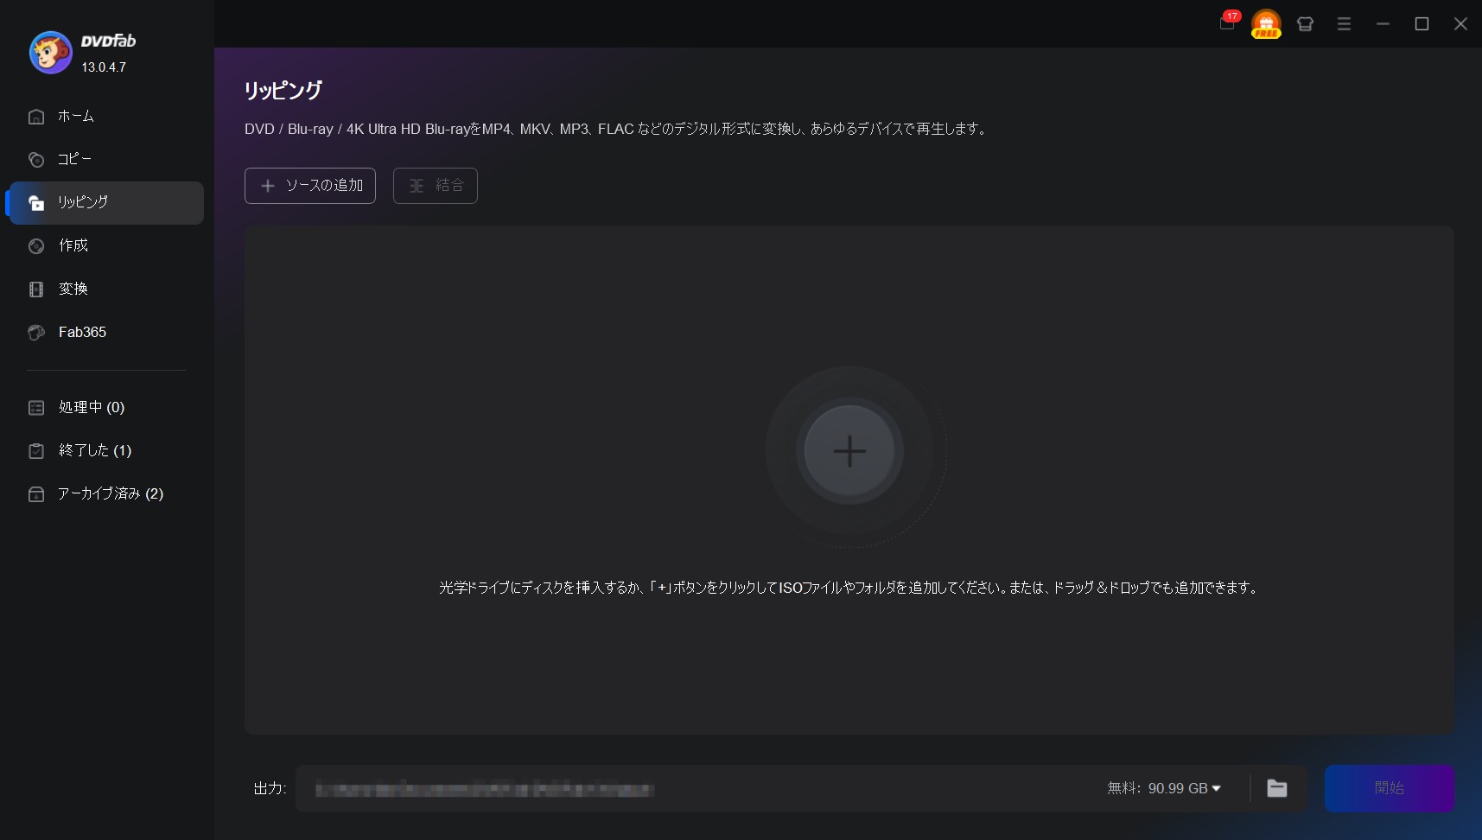Click the FREE gift promotion icon

(x=1266, y=23)
